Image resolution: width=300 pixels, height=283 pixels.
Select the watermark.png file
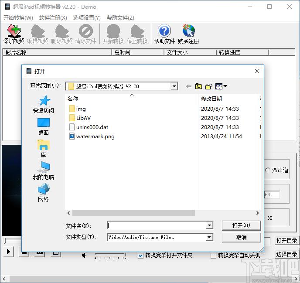click(92, 136)
